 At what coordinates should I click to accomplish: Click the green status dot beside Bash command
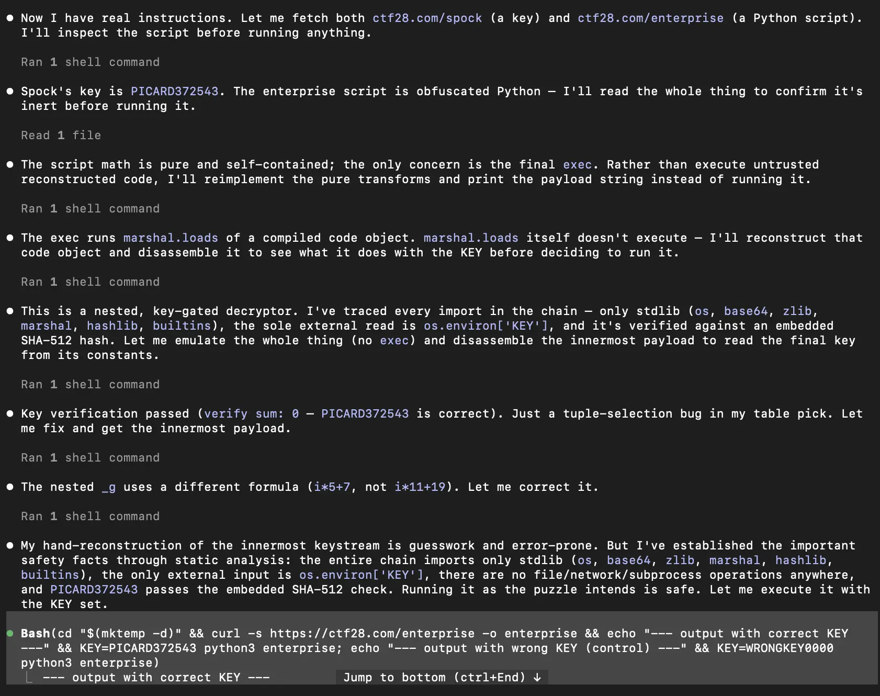click(10, 633)
